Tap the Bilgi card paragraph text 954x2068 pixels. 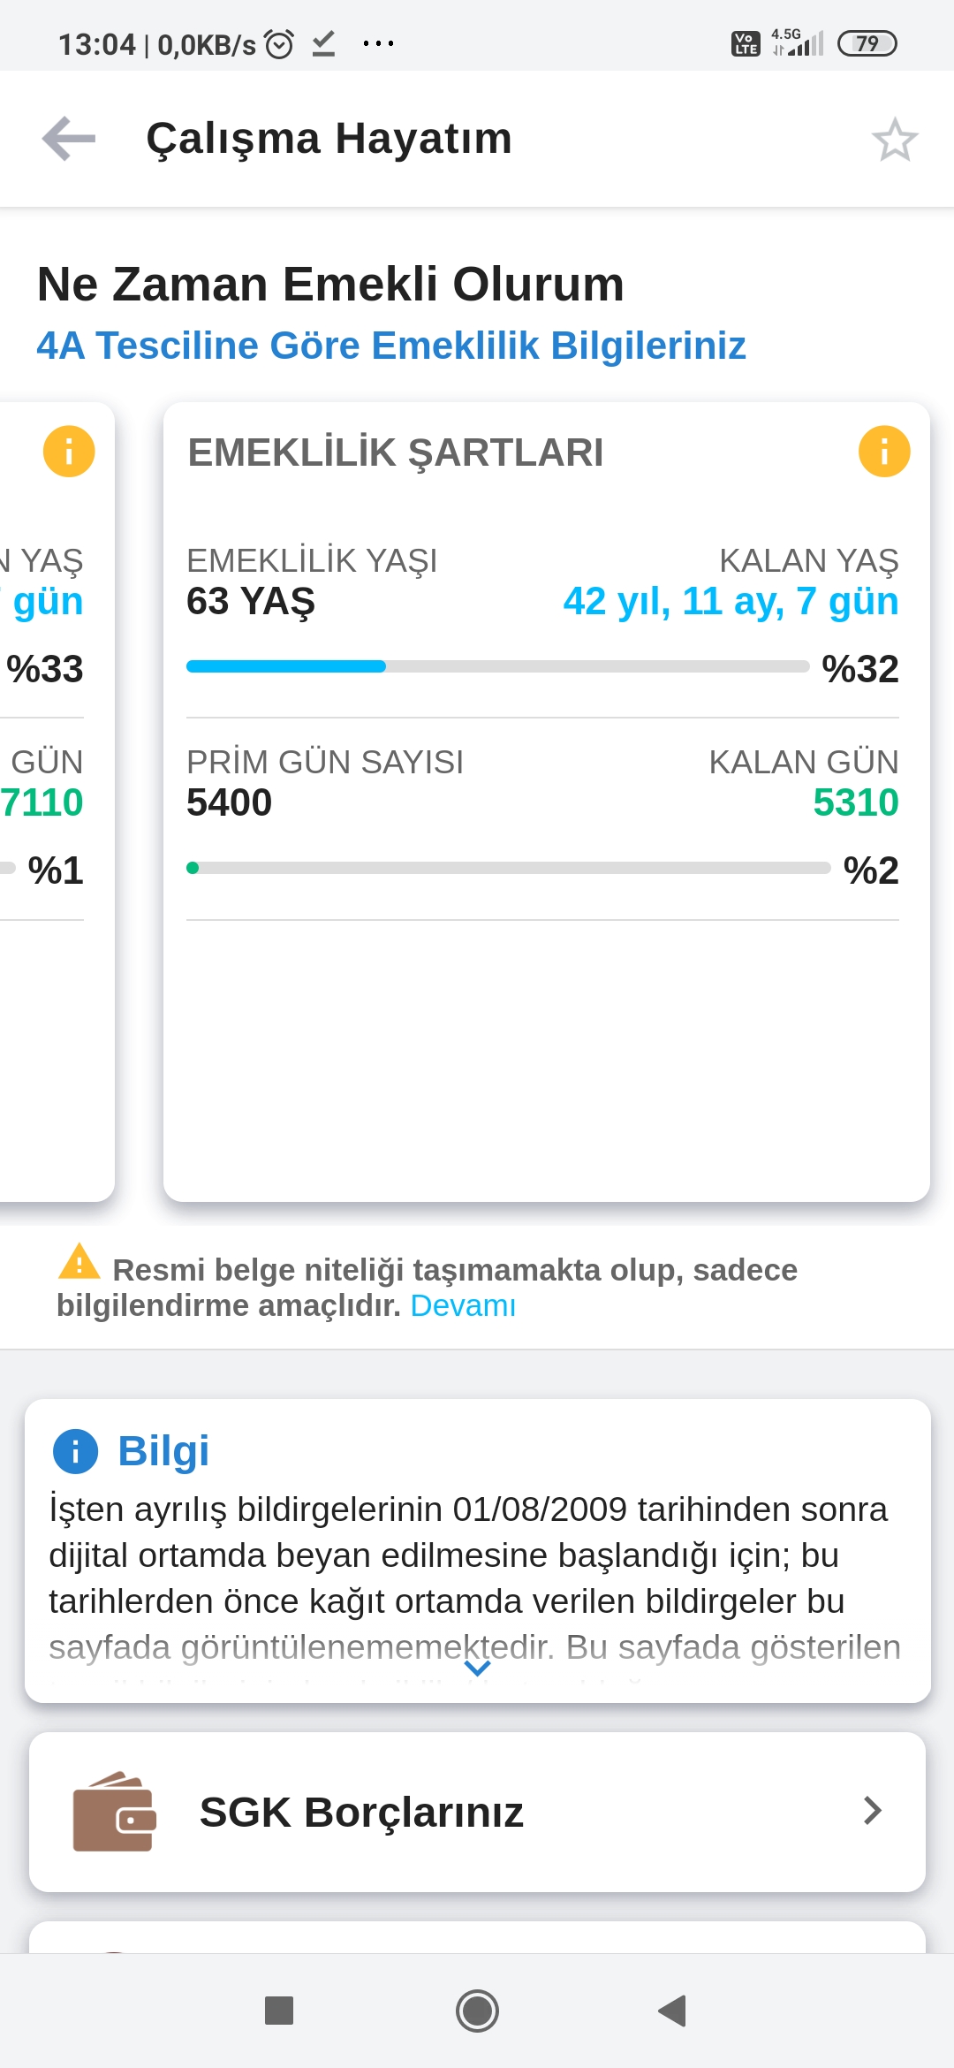coord(475,1578)
